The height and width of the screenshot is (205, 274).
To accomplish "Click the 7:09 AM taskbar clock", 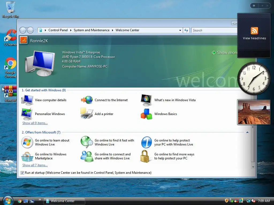I will [264, 201].
